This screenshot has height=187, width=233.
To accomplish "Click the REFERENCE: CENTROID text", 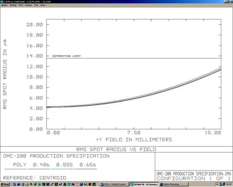I will [x=35, y=178].
